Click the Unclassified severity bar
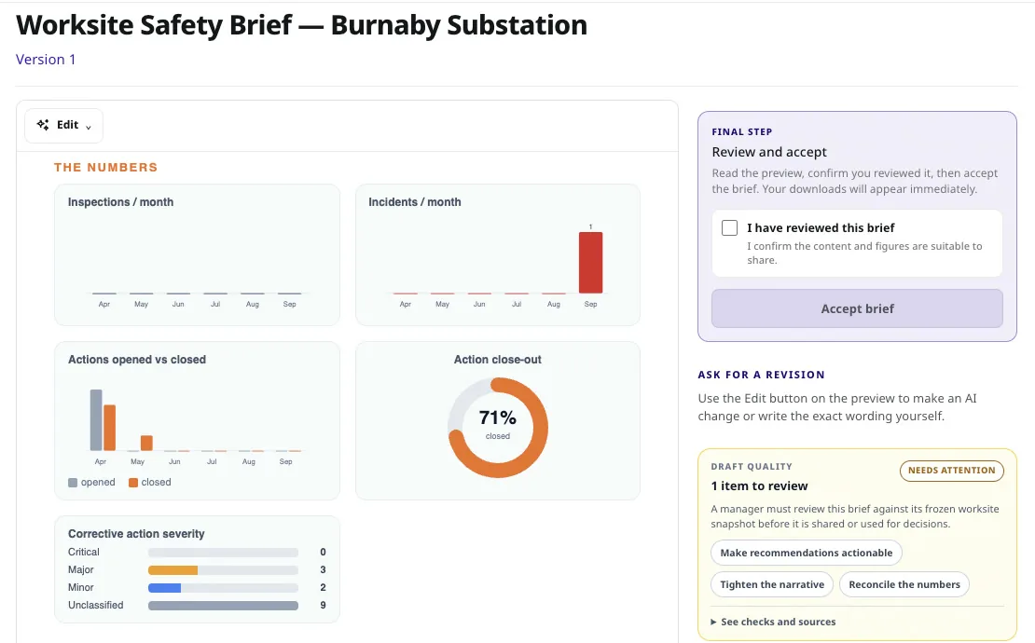The height and width of the screenshot is (643, 1035). [x=223, y=606]
